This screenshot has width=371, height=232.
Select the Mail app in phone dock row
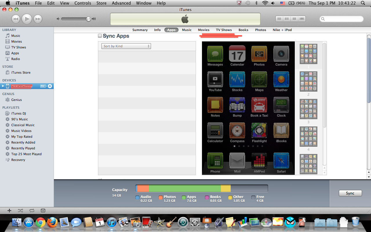237,161
